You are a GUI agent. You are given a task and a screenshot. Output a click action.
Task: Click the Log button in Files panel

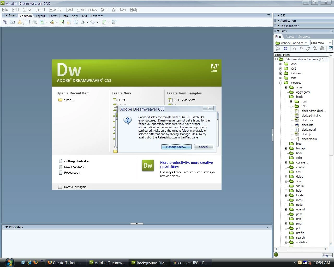click(x=327, y=255)
